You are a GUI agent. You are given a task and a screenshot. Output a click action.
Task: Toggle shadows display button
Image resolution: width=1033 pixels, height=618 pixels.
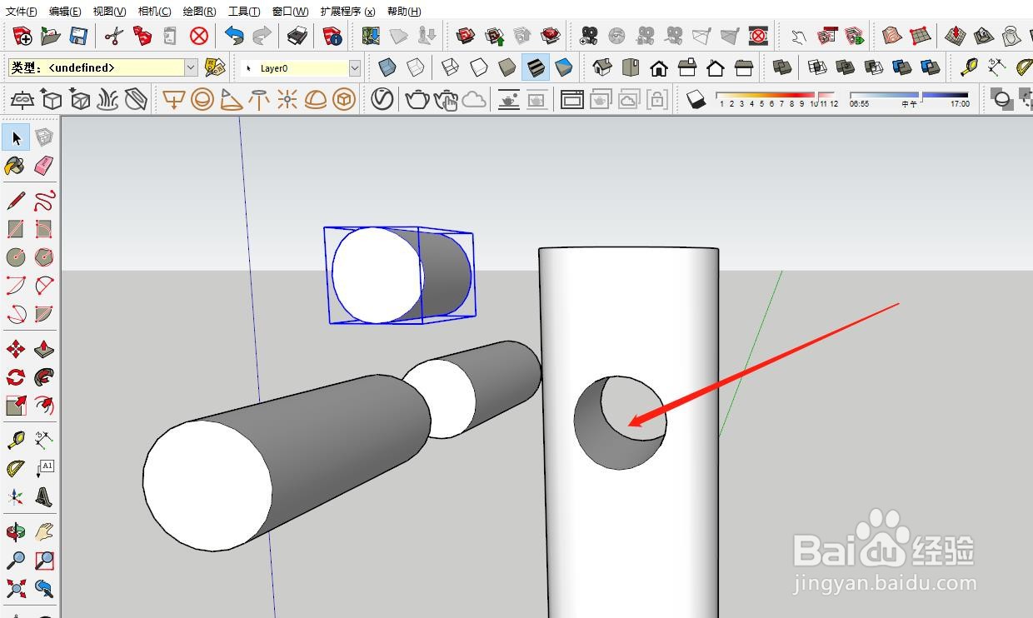(696, 101)
